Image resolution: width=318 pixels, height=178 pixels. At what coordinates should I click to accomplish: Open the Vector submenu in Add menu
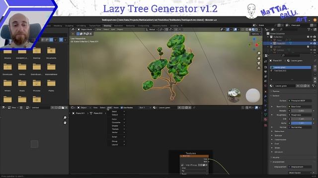point(116,133)
